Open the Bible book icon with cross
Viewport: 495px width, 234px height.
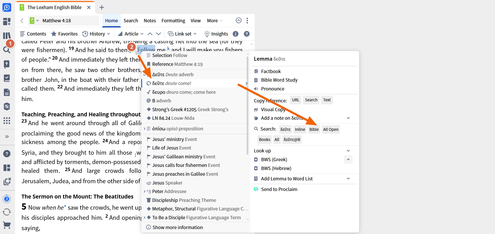point(7,64)
